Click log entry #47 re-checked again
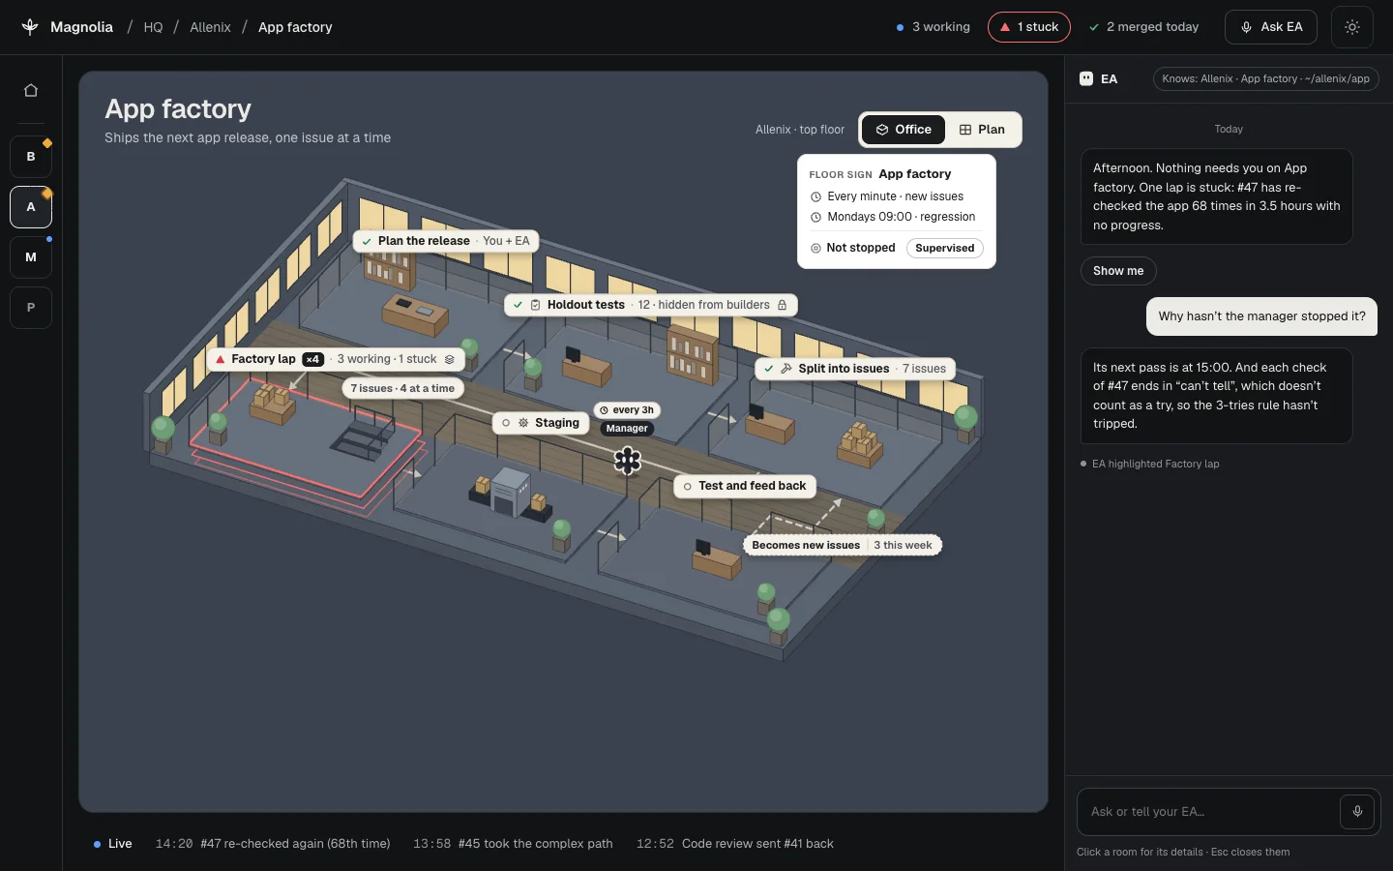The image size is (1393, 871). (273, 844)
